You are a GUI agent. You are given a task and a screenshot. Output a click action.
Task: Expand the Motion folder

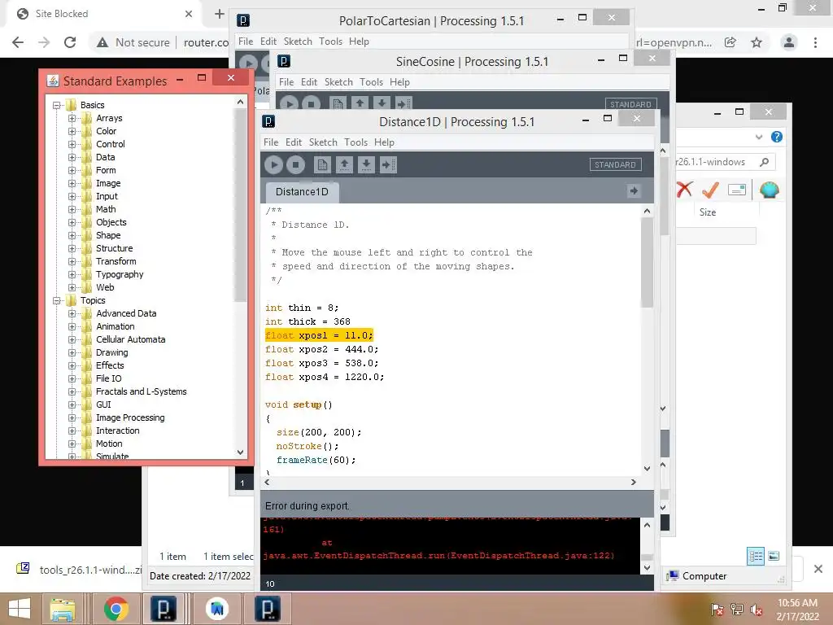pyautogui.click(x=72, y=444)
